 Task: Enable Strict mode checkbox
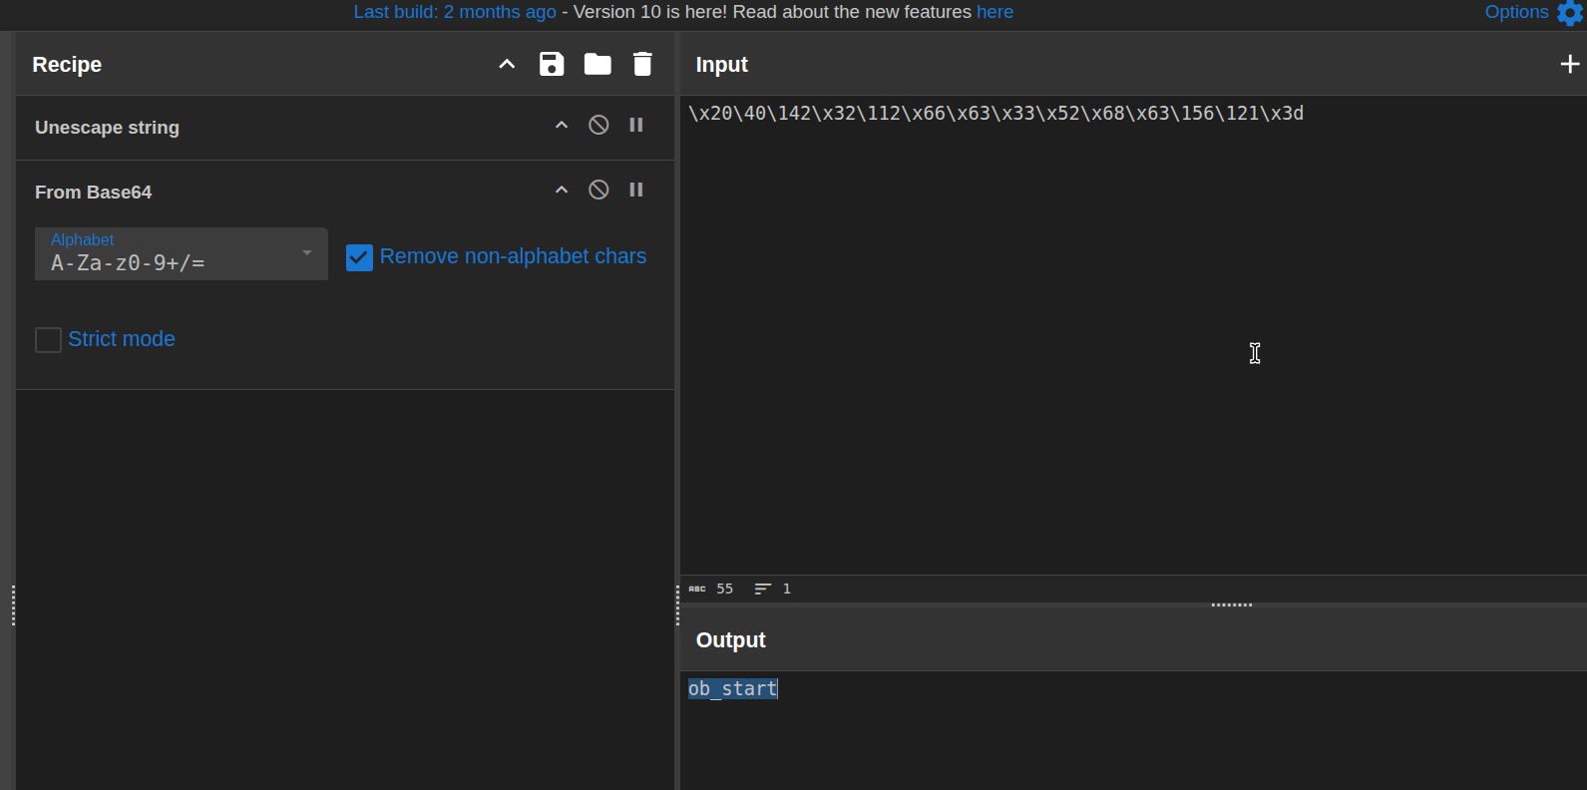click(48, 340)
